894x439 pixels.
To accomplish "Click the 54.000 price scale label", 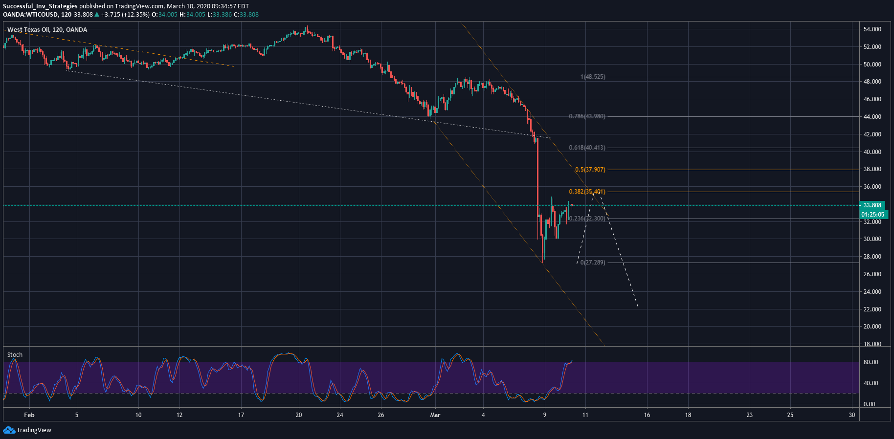I will [872, 29].
